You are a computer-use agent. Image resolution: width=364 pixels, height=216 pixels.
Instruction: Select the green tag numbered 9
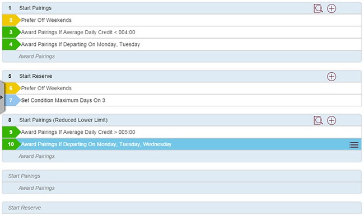[11, 132]
